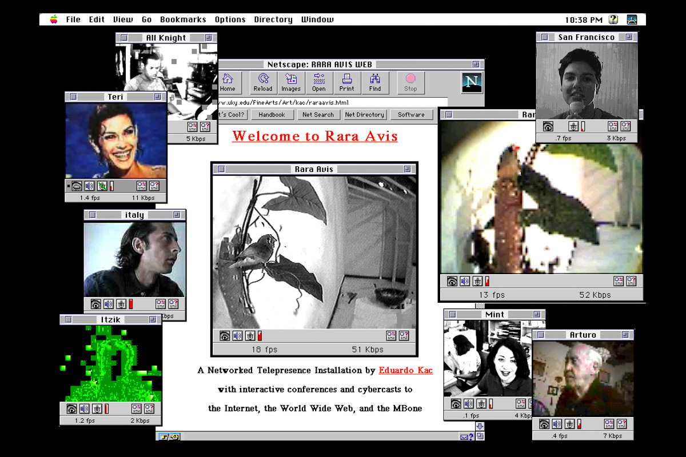Open the application switcher icon in menu bar
This screenshot has width=686, height=457.
tap(632, 19)
